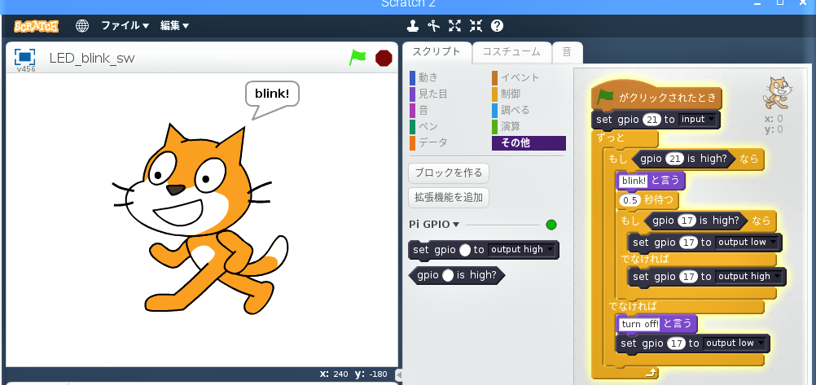Select the 見た目 block category

click(428, 94)
